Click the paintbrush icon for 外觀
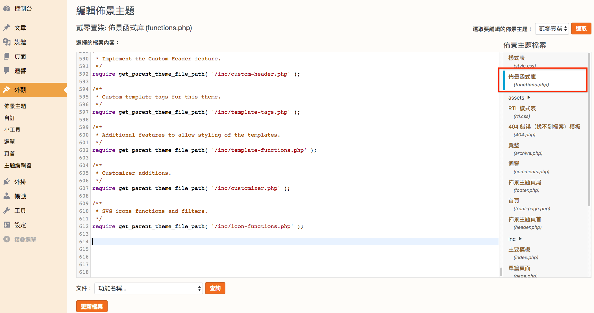The height and width of the screenshot is (313, 594). coord(7,90)
